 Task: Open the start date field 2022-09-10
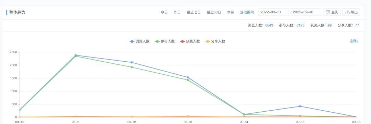point(273,12)
